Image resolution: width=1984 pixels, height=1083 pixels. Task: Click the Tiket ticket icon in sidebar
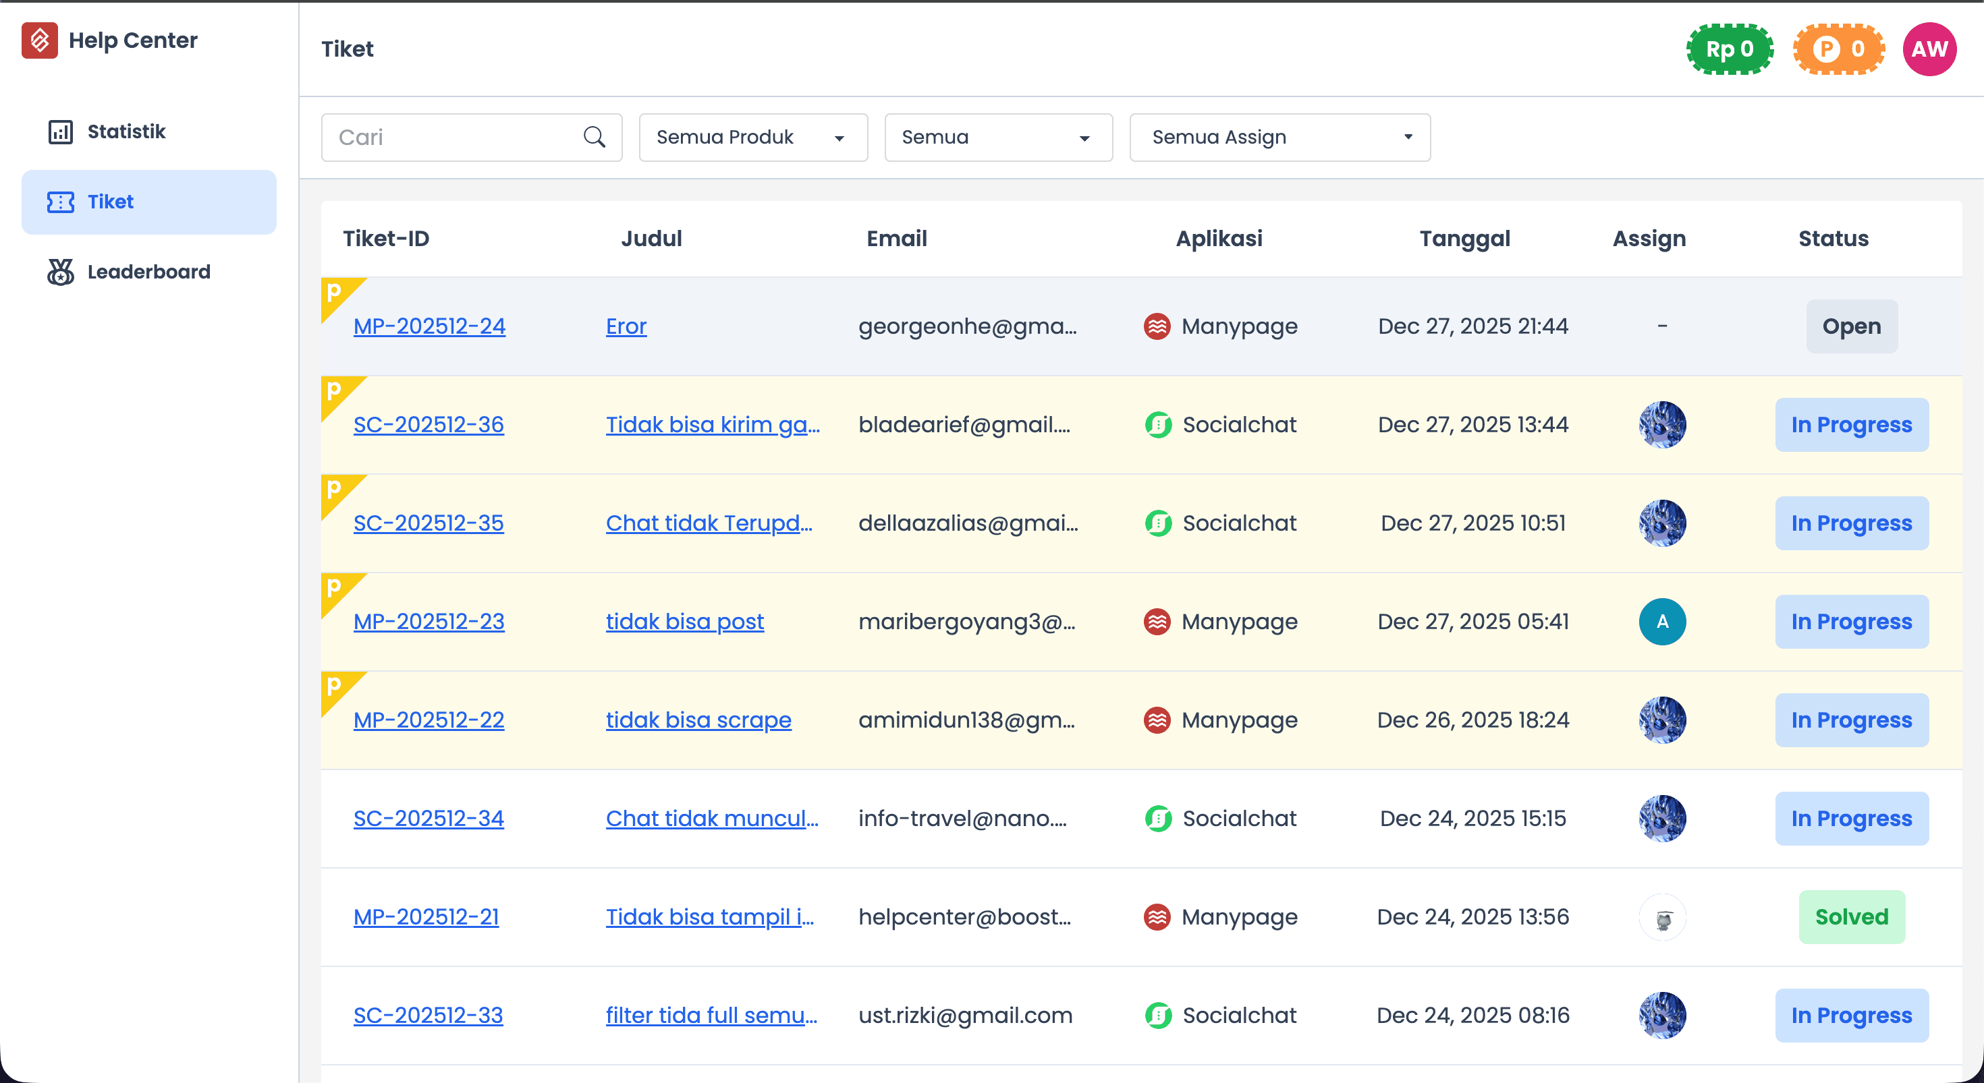coord(60,202)
